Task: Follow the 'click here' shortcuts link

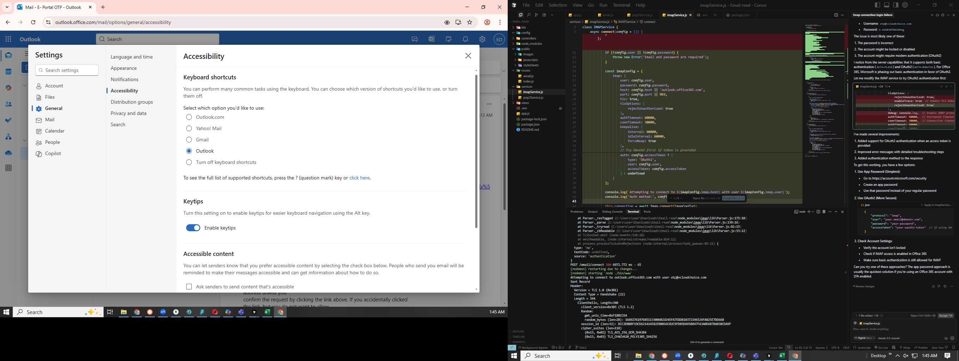Action: click(x=359, y=178)
